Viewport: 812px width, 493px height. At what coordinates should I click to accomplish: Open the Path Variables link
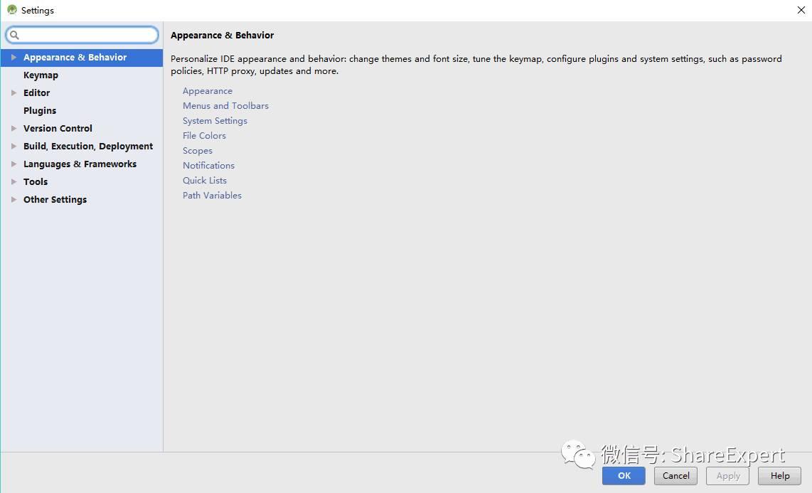pos(212,196)
